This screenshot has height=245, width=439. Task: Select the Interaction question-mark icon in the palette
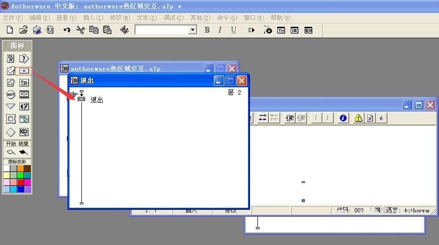click(24, 59)
